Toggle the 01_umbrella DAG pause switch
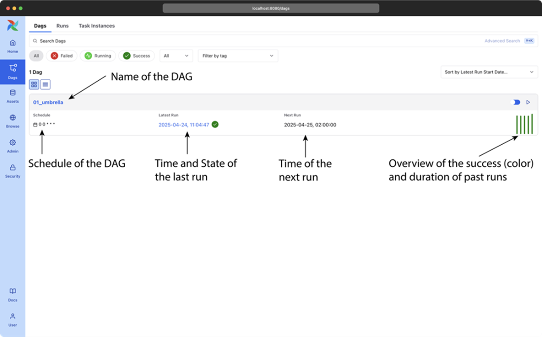542x337 pixels. 516,102
